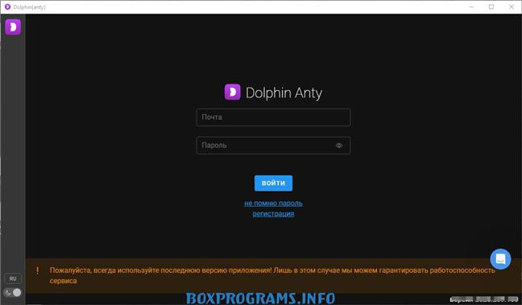522x305 pixels.
Task: Focus the Пароль password field
Action: point(273,146)
